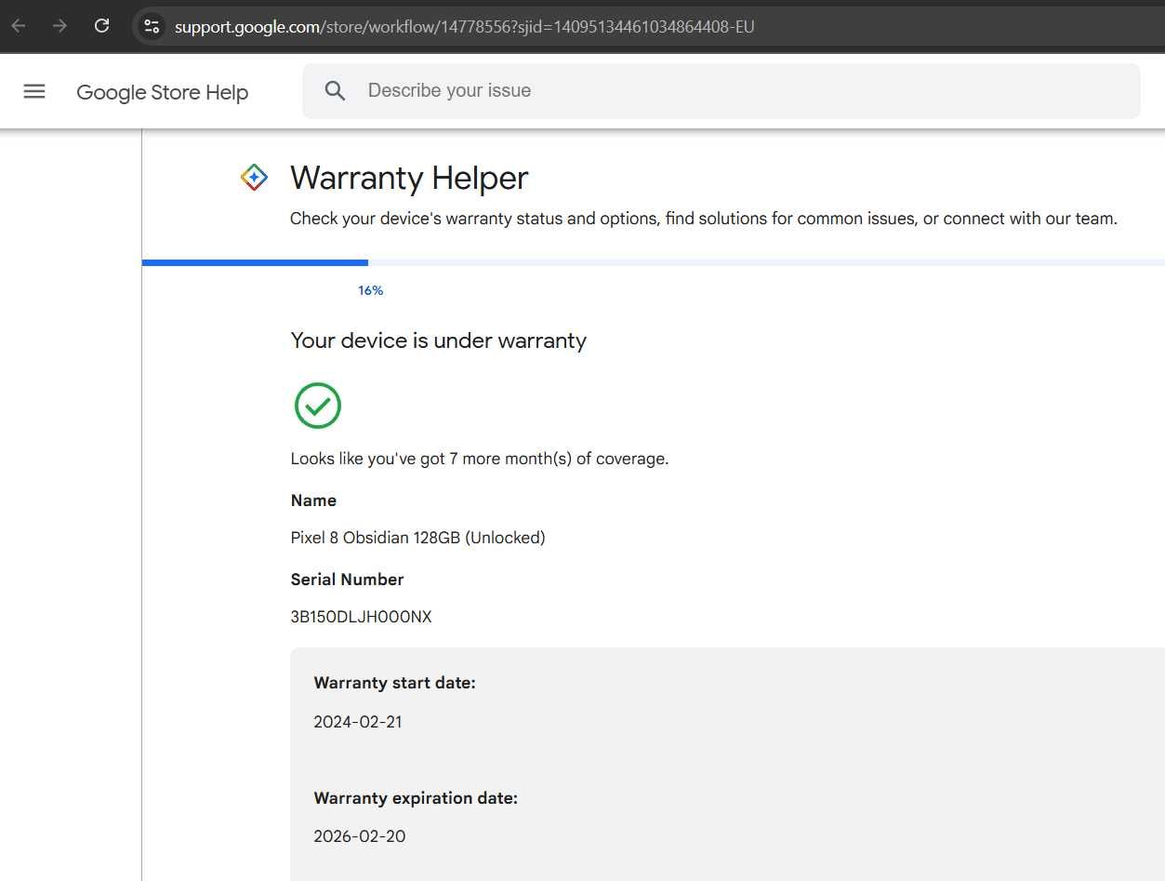This screenshot has width=1165, height=881.
Task: Click the Warranty Helper description sentence
Action: 703,219
